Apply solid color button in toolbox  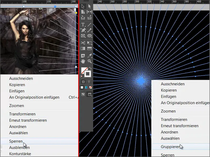pos(82,87)
